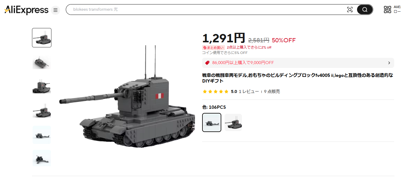Click the magnifier search button

(x=365, y=10)
